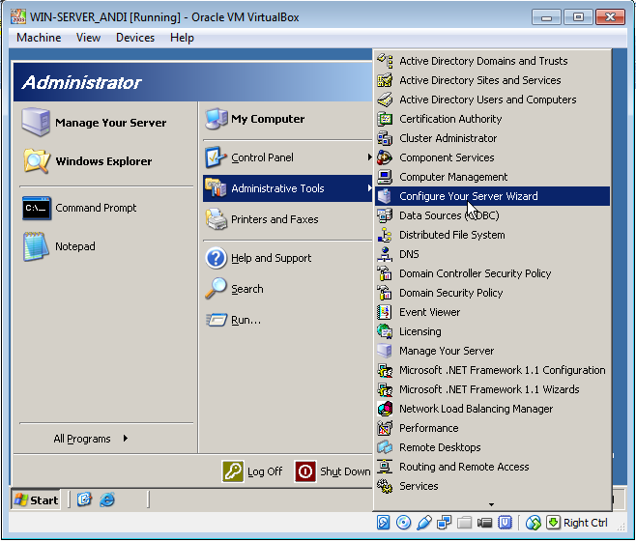Open Manage Your Server in Administrative Tools
This screenshot has width=636, height=542.
[x=492, y=351]
